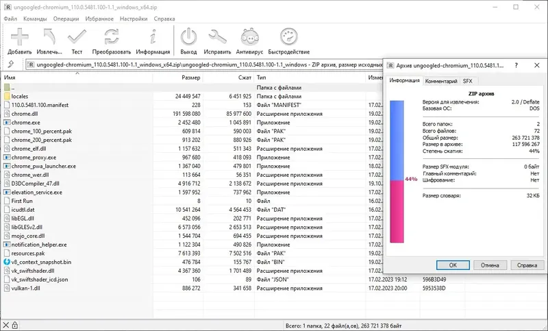Screen dimensions: 548x331
Task: Select the chrome_100_percent.pak file
Action: click(x=42, y=131)
